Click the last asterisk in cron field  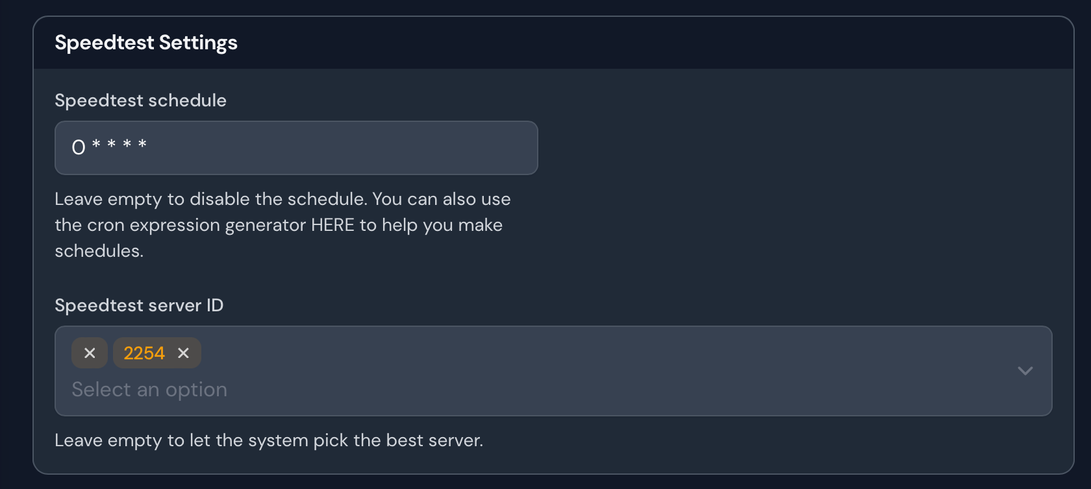coord(142,144)
